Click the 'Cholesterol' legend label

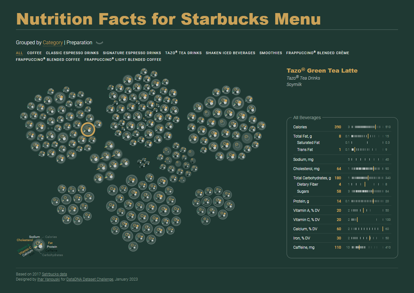coord(25,240)
